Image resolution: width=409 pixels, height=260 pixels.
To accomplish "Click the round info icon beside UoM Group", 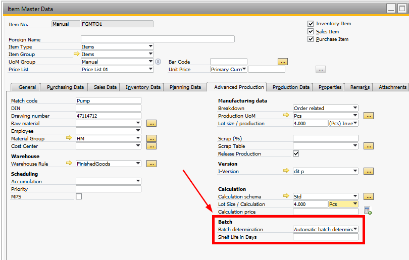I will tap(158, 62).
